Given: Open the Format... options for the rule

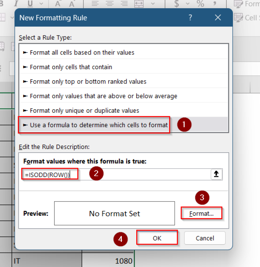Looking at the screenshot, I should (x=201, y=213).
